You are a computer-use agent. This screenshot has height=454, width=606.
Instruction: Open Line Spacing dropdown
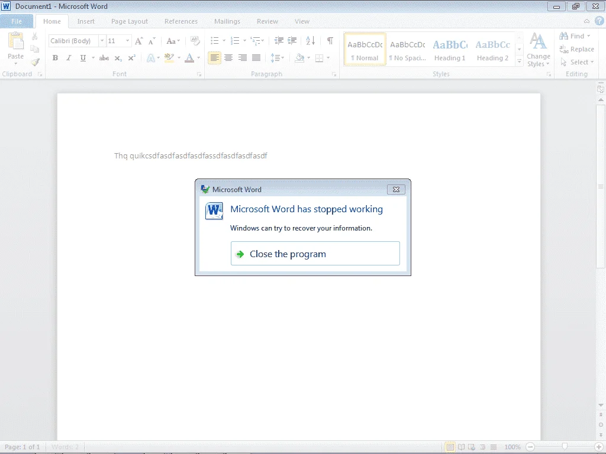277,58
